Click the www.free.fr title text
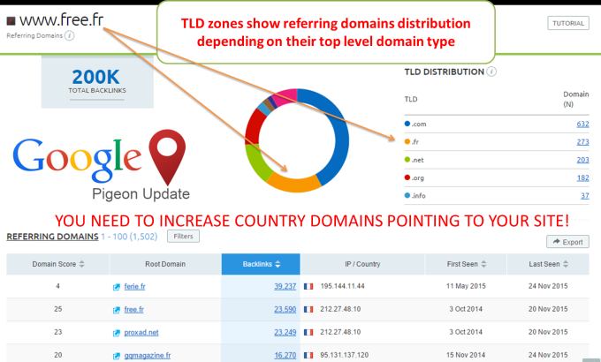The width and height of the screenshot is (601, 362). (61, 20)
